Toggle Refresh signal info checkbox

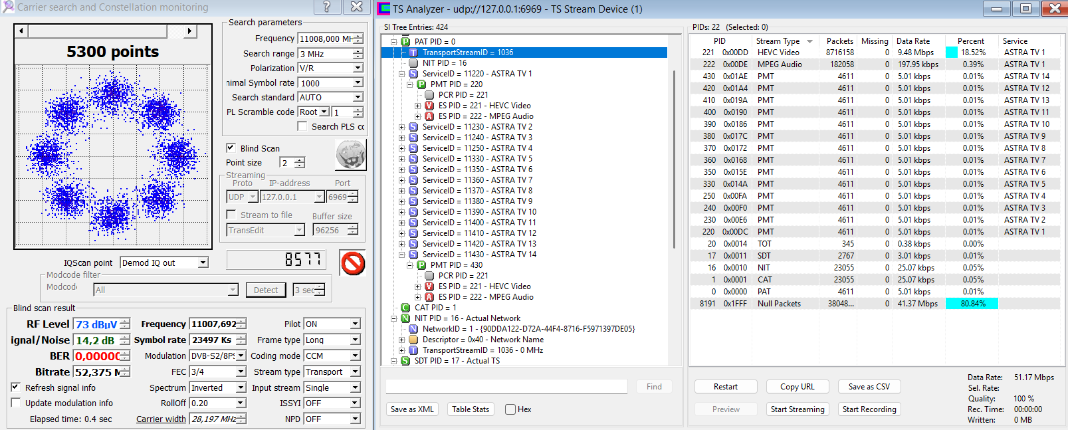[15, 387]
